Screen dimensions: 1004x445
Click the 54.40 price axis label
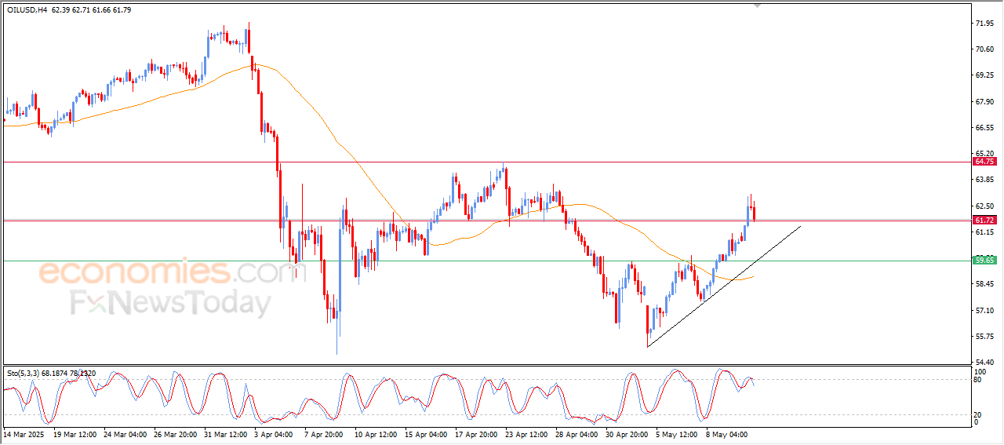[x=984, y=363]
